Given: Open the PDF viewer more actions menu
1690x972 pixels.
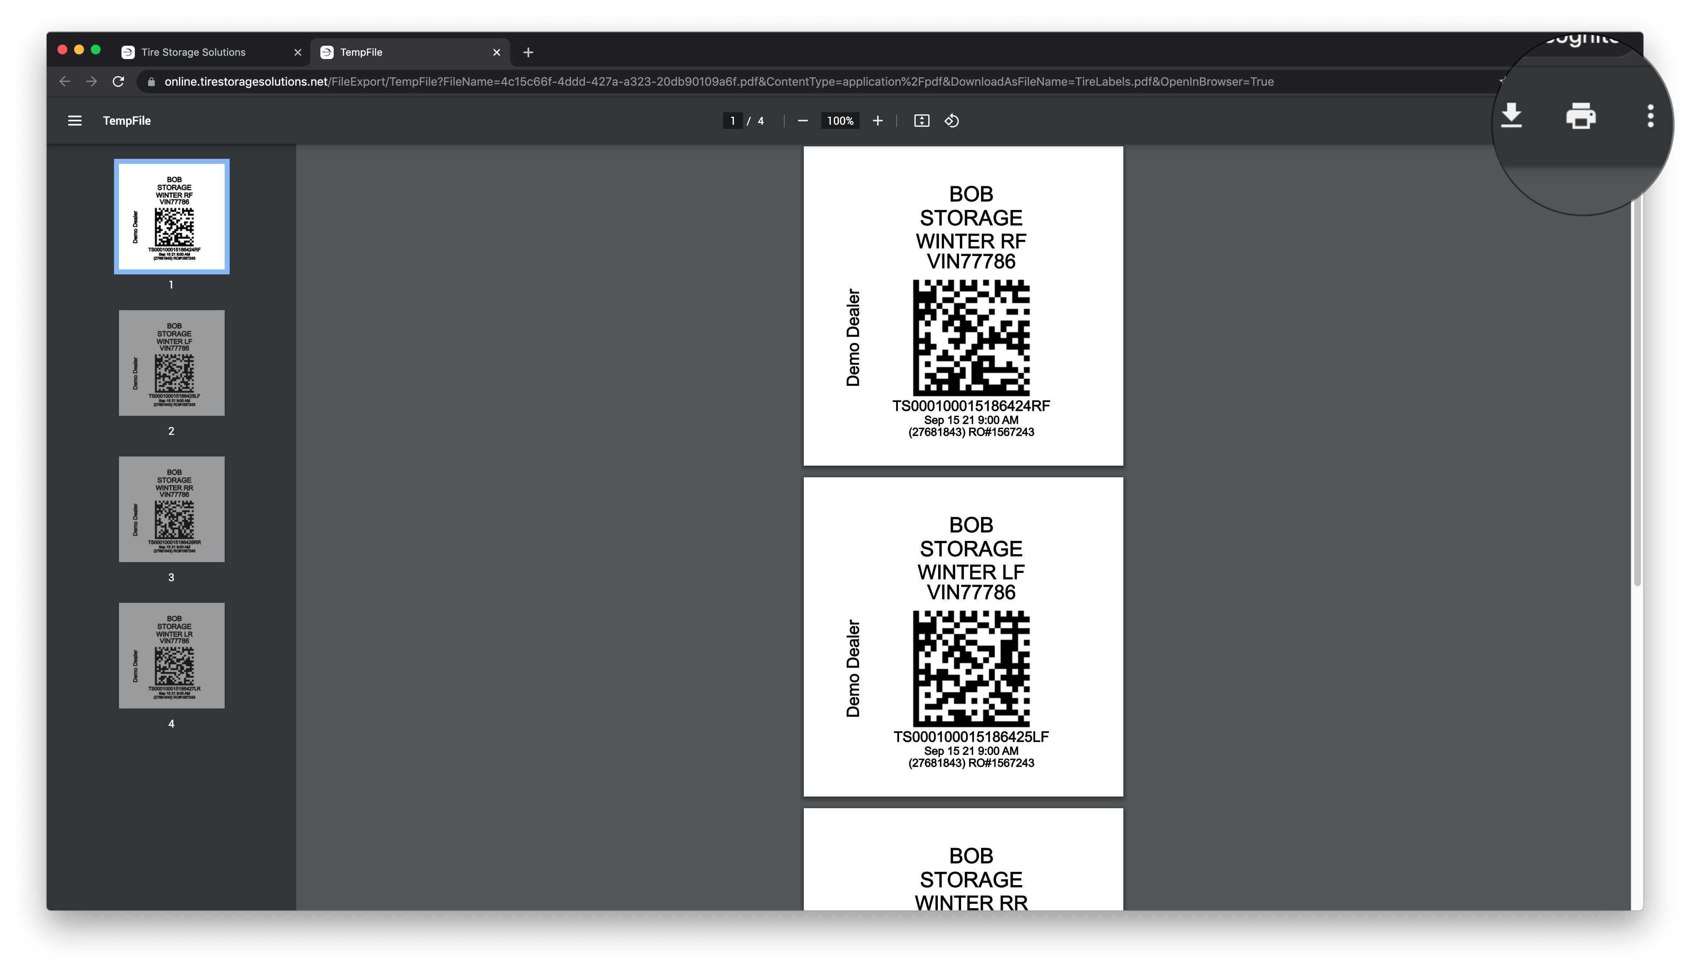Looking at the screenshot, I should point(1650,116).
